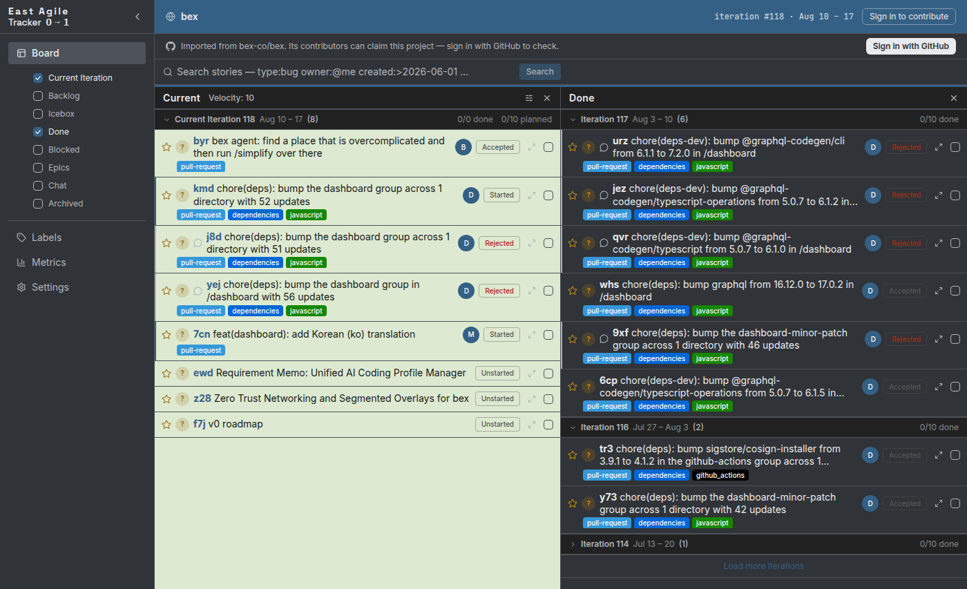The width and height of the screenshot is (967, 589).
Task: Click the javascript label on kmd story
Action: [306, 215]
